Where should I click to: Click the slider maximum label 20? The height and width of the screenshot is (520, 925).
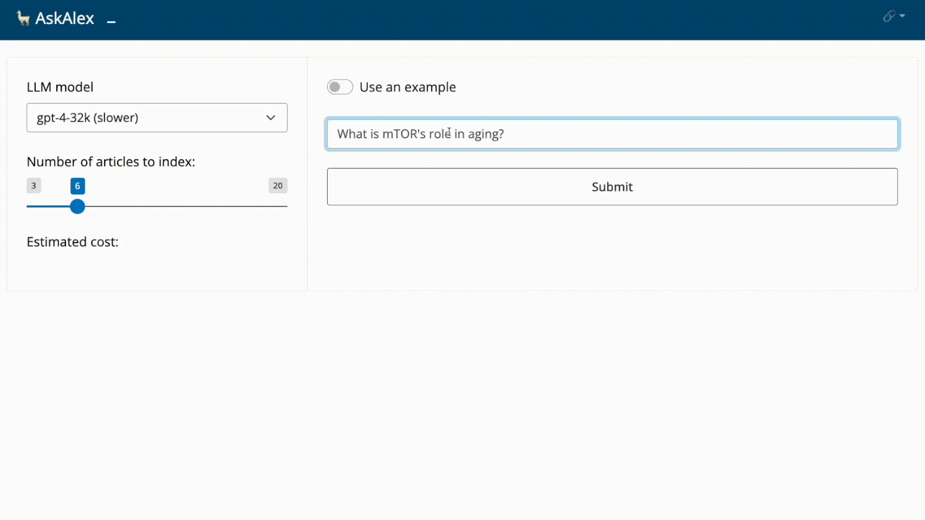[x=277, y=186]
